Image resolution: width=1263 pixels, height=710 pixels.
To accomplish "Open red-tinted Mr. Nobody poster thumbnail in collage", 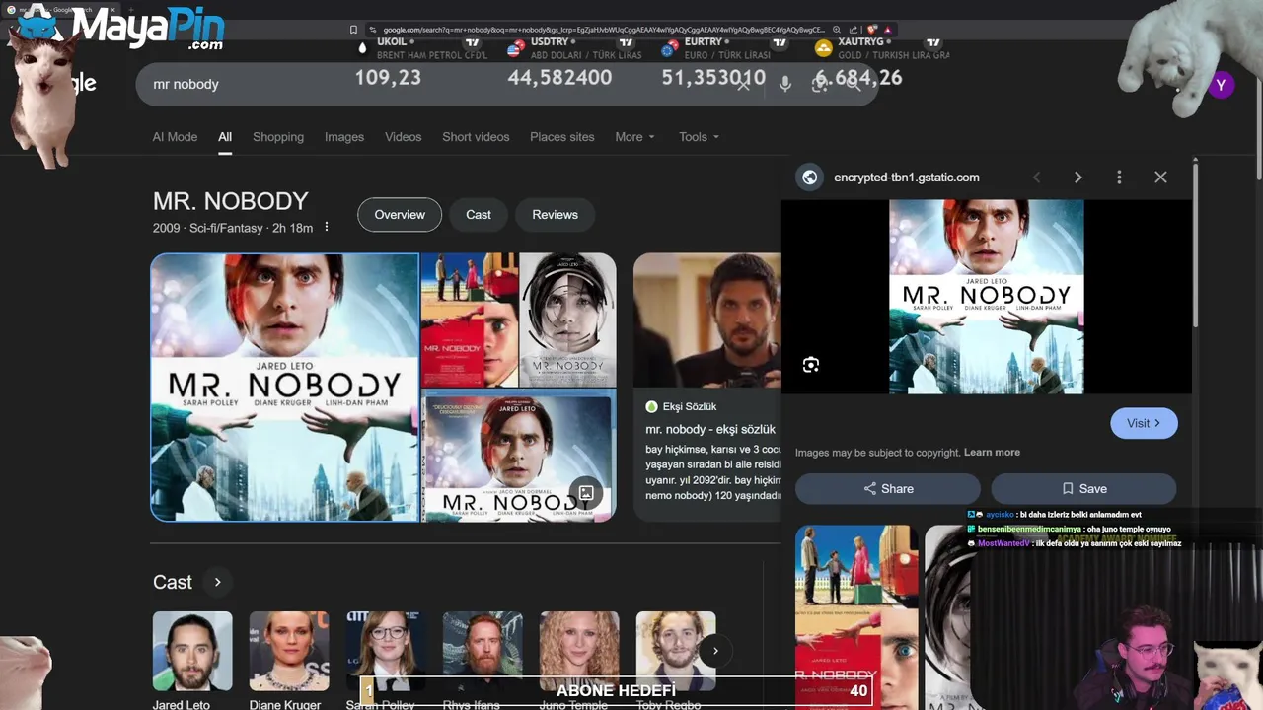I will coord(469,320).
